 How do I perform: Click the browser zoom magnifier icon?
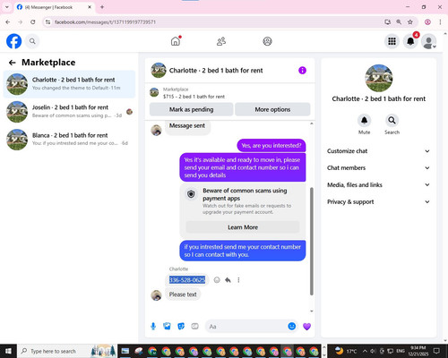pyautogui.click(x=399, y=21)
